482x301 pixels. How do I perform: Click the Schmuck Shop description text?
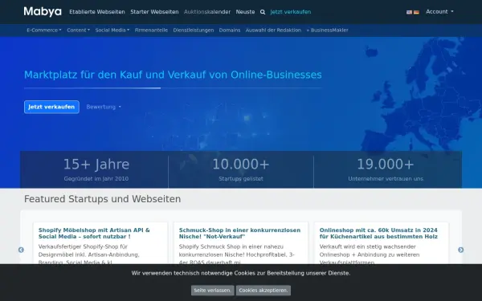pyautogui.click(x=237, y=254)
